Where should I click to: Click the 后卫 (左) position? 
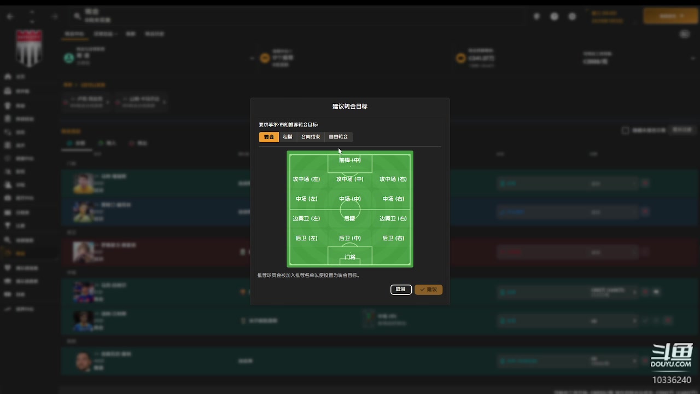click(x=306, y=238)
